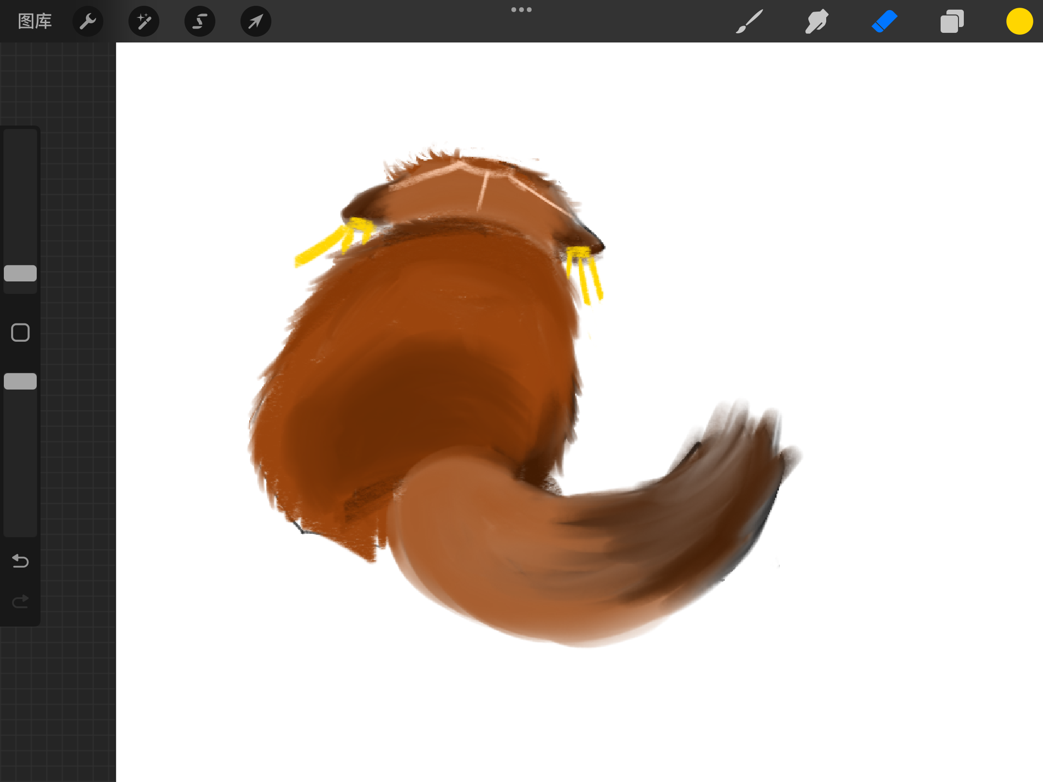
Task: Select the Paint brush tool
Action: [749, 21]
